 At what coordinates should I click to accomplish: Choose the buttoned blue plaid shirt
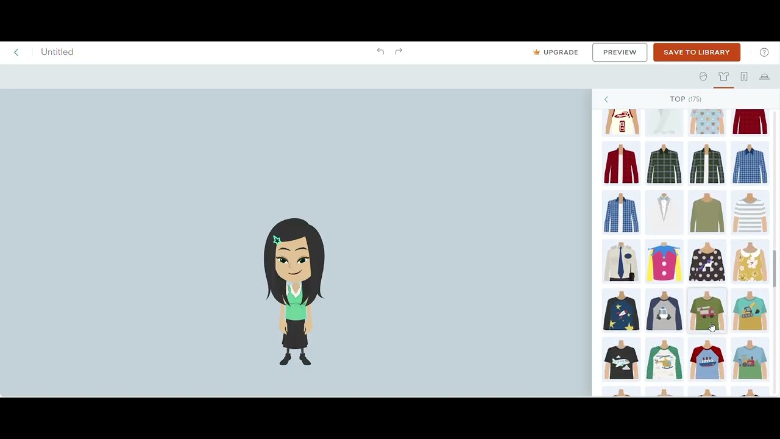coord(750,164)
